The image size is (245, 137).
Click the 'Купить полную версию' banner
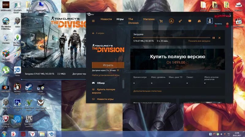coord(178,59)
